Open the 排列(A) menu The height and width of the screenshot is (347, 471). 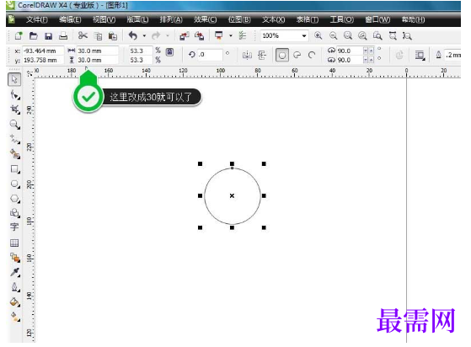point(171,20)
